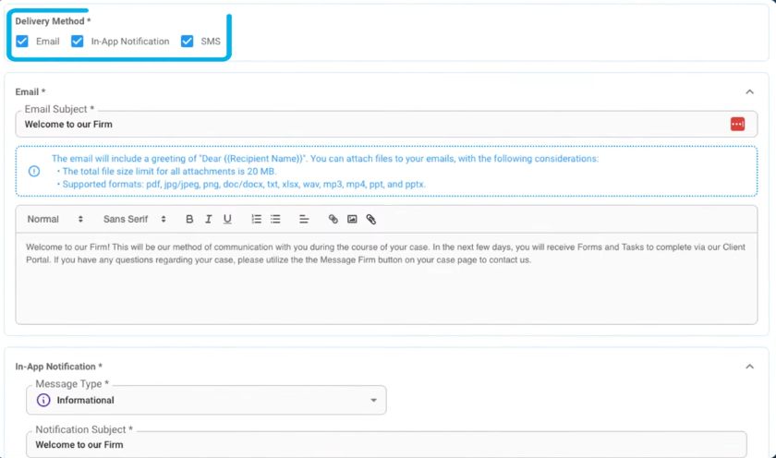The height and width of the screenshot is (458, 776).
Task: Collapse the In-App Notification section chevron
Action: pyautogui.click(x=749, y=367)
